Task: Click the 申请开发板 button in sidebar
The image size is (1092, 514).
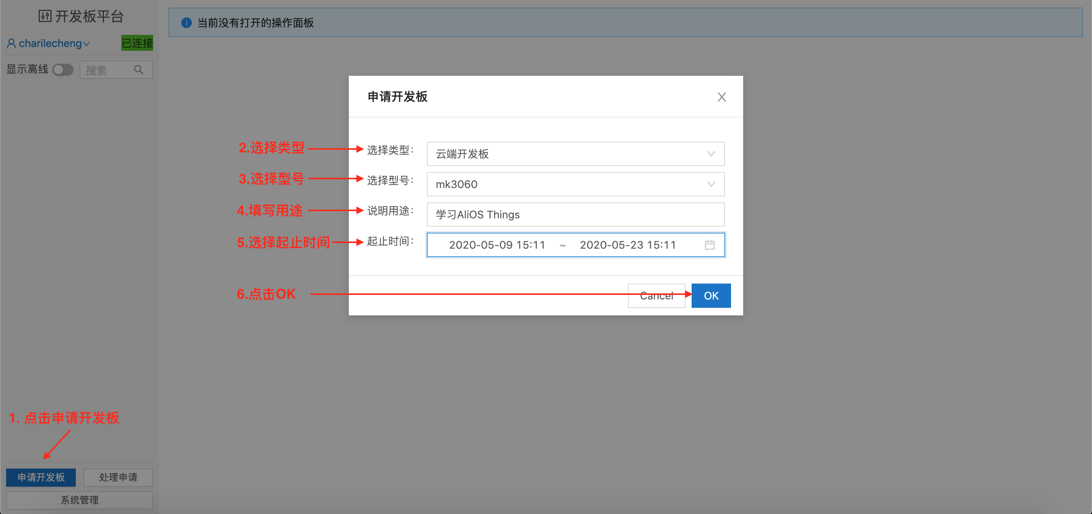Action: point(41,478)
